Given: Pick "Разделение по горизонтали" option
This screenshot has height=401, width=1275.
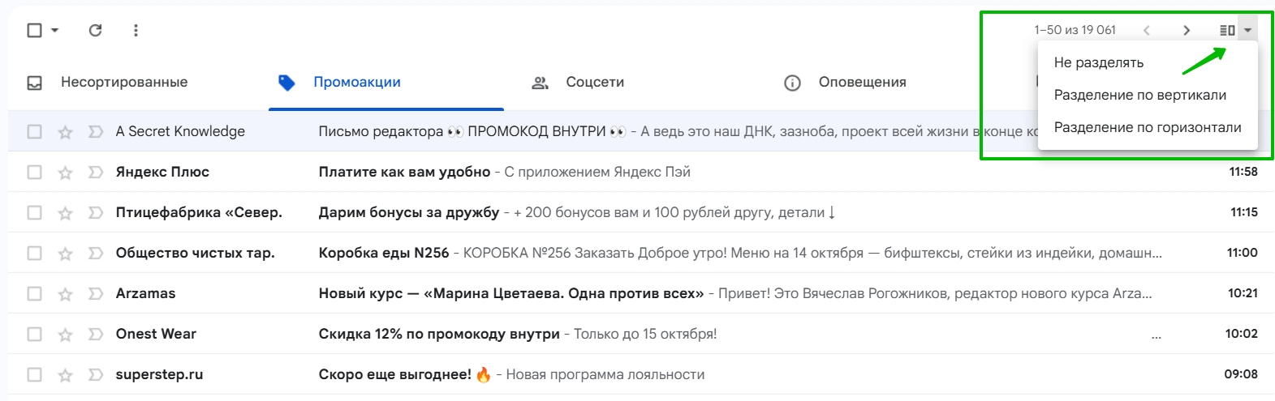Looking at the screenshot, I should point(1147,127).
